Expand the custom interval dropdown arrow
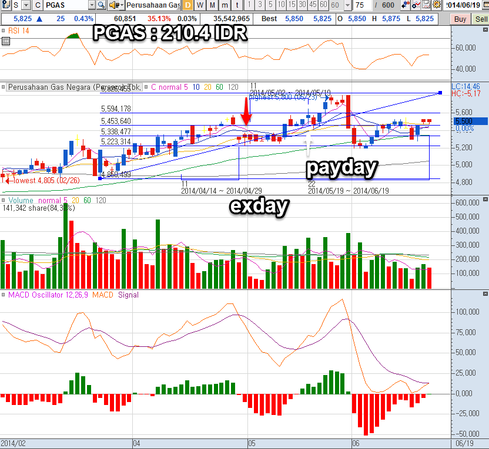Viewport: 489px width, 449px height. click(347, 5)
